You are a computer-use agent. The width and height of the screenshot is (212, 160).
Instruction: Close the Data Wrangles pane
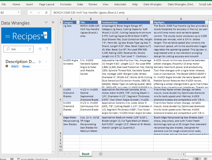[53, 22]
